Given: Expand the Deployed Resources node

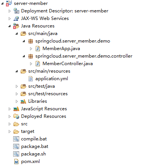Looking at the screenshot, I should (9, 116).
